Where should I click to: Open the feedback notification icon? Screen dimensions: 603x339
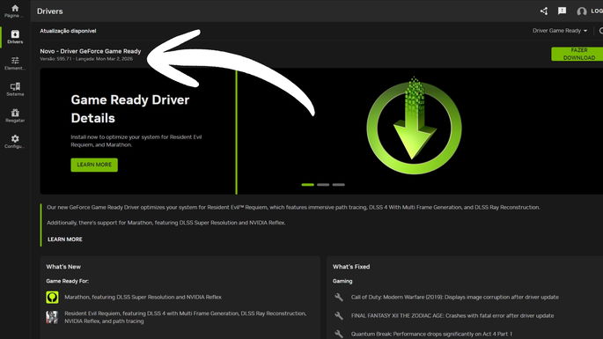[562, 11]
